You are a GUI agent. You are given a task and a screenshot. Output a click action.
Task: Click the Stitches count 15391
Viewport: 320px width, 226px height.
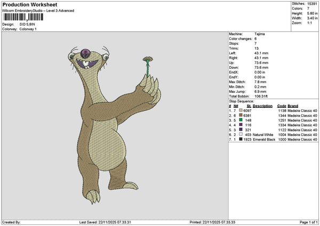[x=312, y=4]
